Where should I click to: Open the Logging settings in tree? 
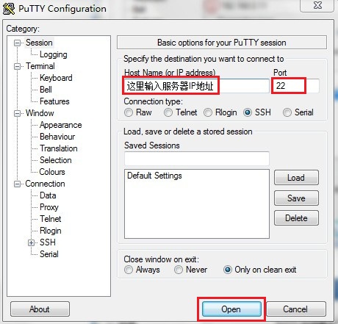tap(54, 54)
